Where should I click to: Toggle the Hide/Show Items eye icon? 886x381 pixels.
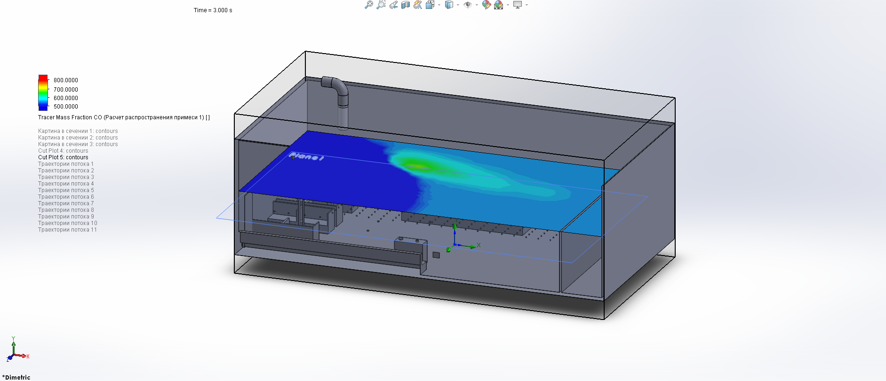click(468, 5)
